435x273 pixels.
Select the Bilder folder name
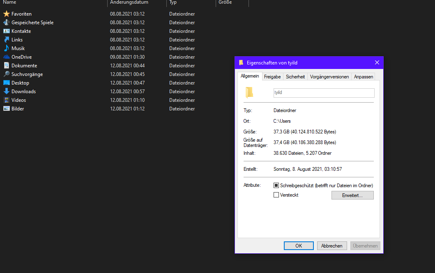[x=18, y=109]
